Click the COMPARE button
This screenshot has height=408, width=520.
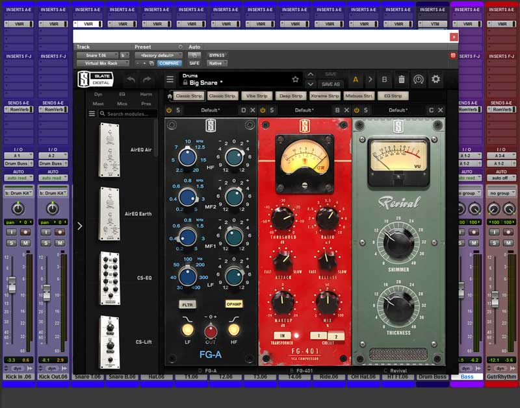169,63
